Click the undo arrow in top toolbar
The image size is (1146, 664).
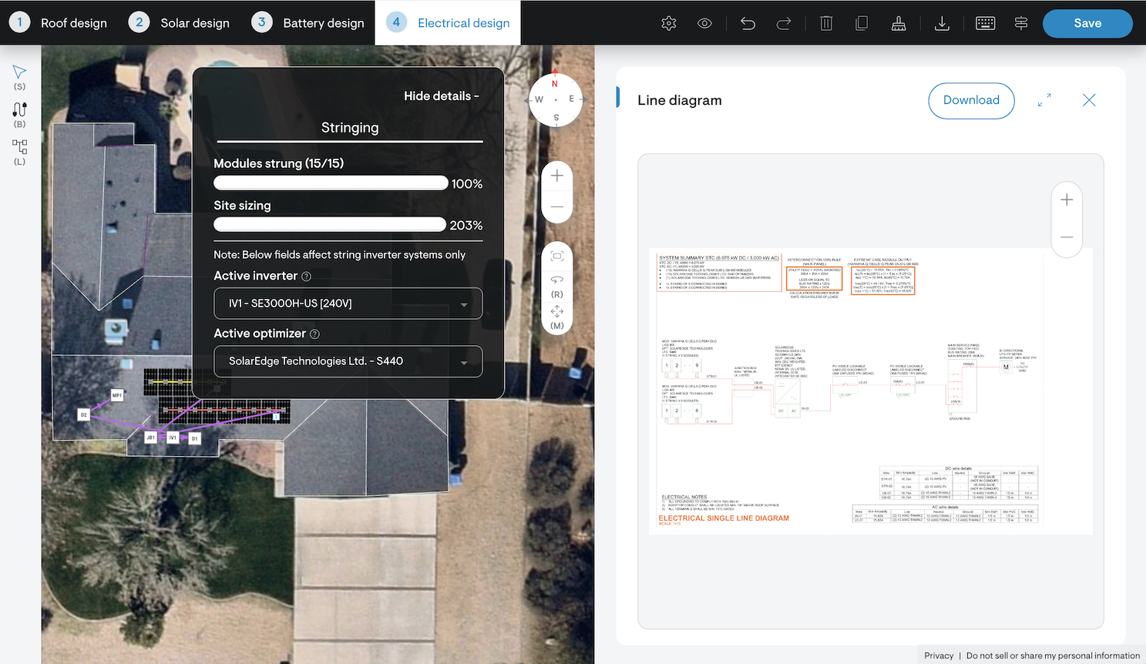[x=748, y=23]
